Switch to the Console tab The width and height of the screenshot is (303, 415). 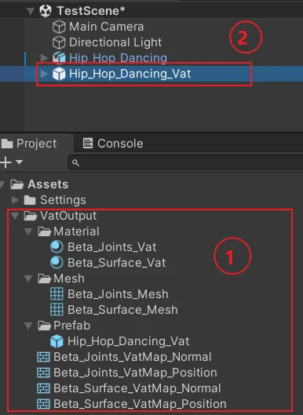pyautogui.click(x=113, y=144)
